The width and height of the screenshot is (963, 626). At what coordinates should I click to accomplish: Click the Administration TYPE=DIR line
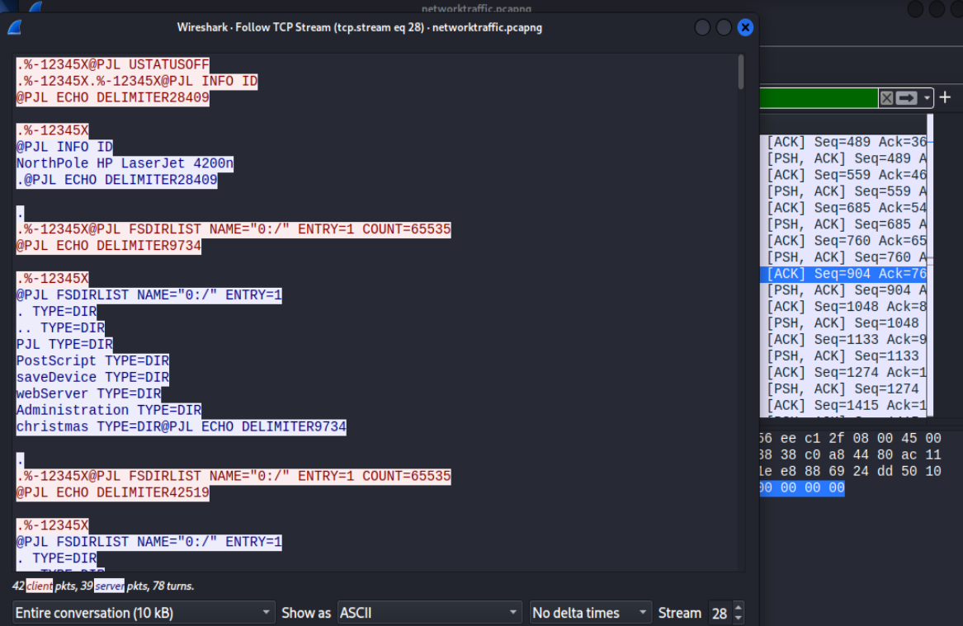coord(109,410)
